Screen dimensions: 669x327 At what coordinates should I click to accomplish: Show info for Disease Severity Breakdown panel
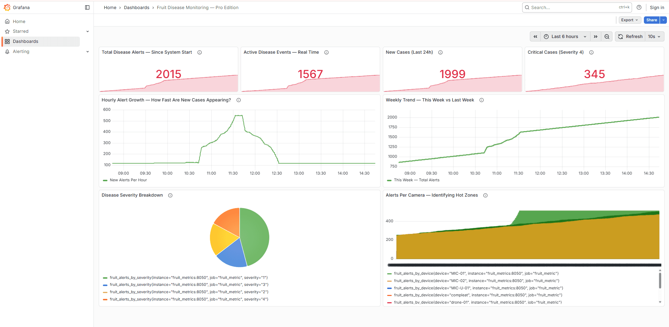pyautogui.click(x=170, y=195)
